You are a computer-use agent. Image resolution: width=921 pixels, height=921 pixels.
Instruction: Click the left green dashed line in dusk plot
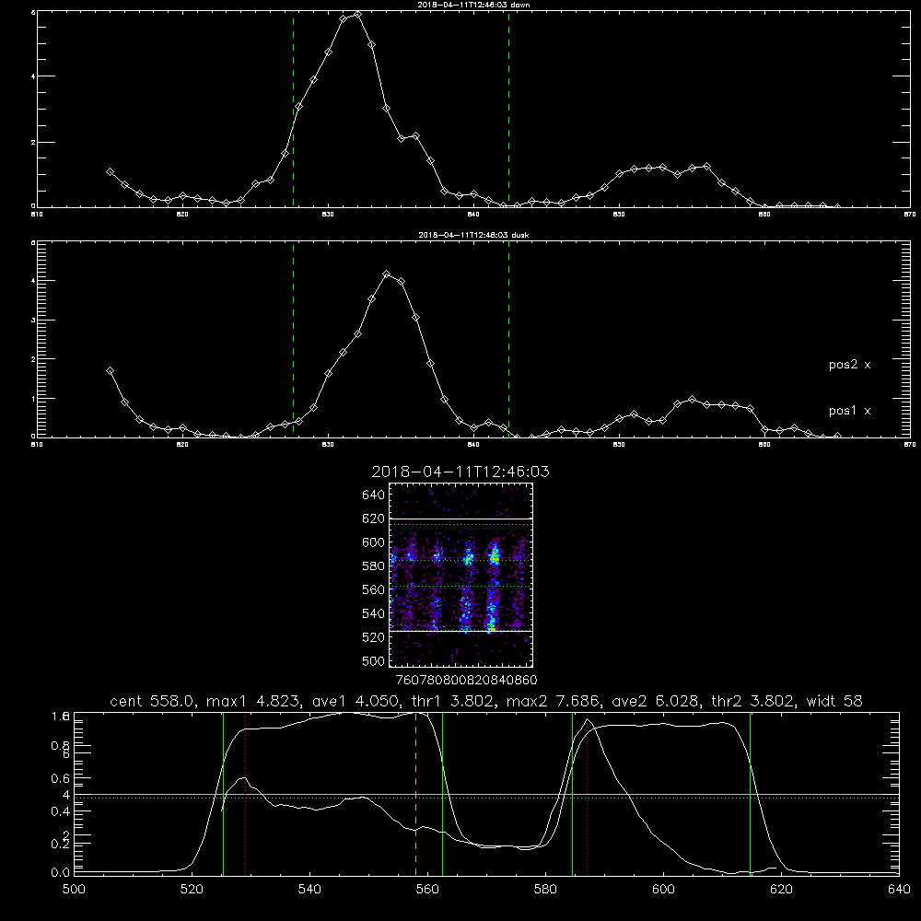[x=293, y=340]
